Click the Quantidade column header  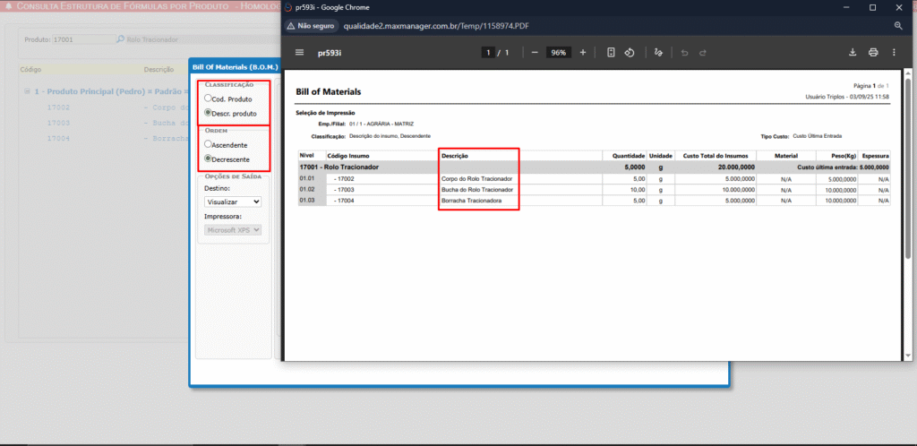pos(629,156)
